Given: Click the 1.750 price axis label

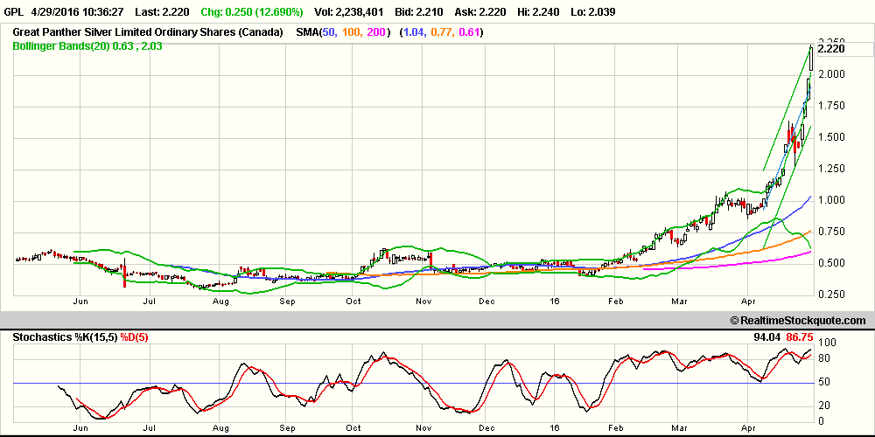Looking at the screenshot, I should tap(830, 106).
